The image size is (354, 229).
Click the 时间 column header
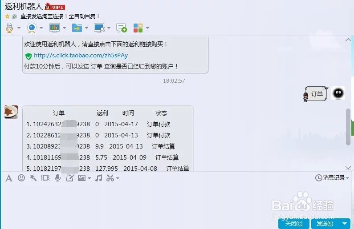click(x=128, y=113)
